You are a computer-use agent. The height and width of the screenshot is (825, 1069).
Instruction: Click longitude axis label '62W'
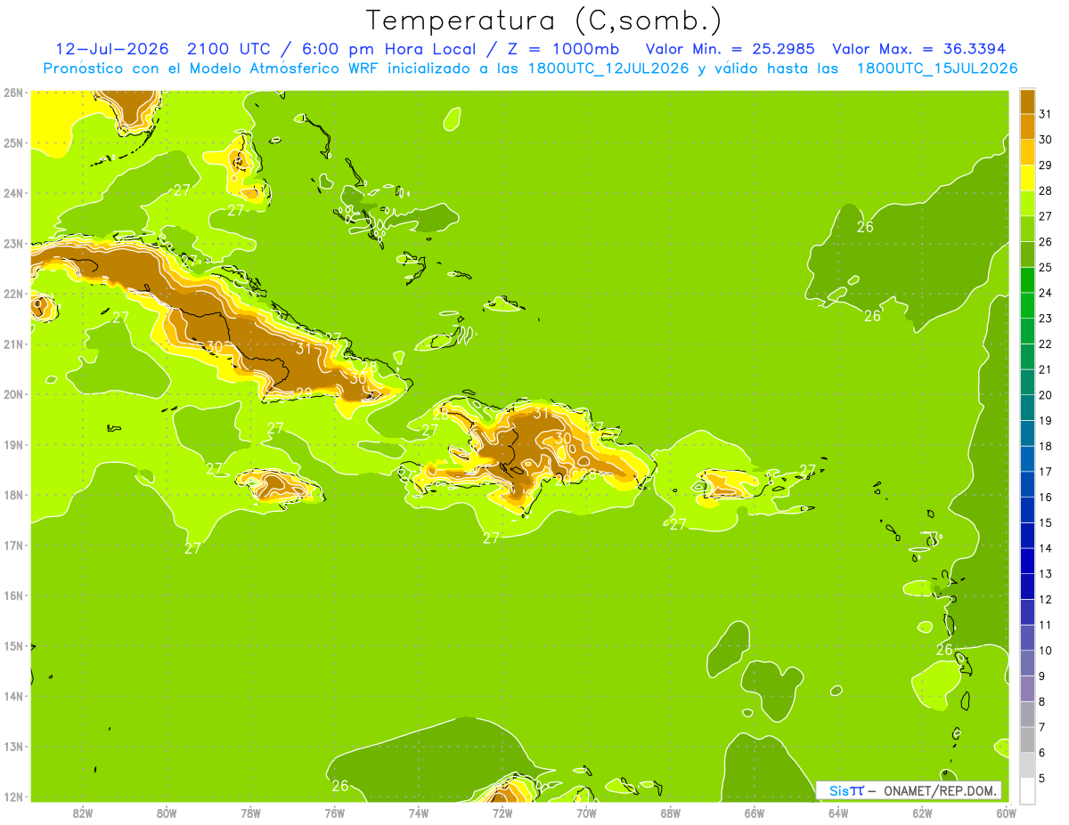click(x=922, y=813)
